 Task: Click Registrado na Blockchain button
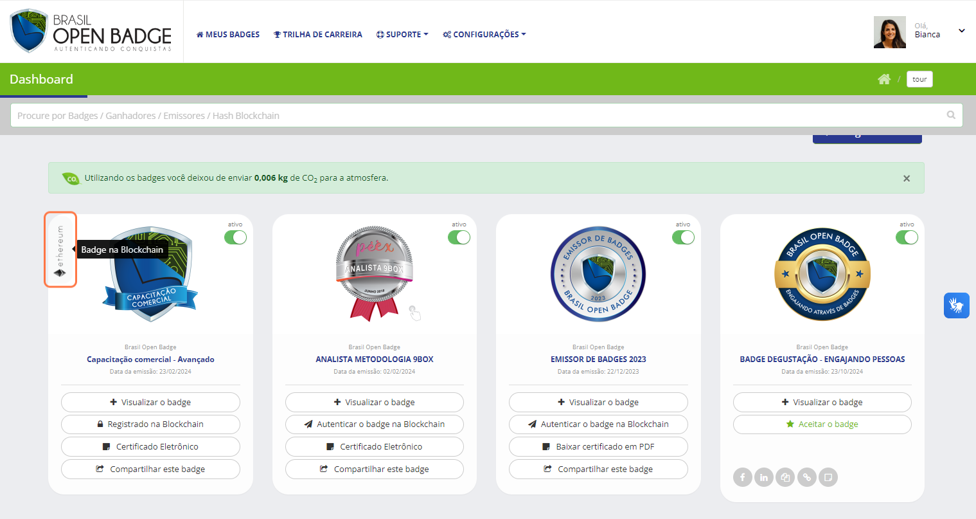[x=150, y=424]
